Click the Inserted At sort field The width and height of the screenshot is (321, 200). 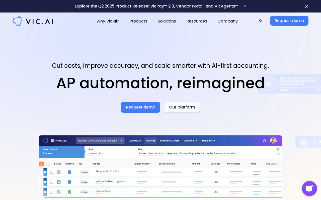(x=95, y=153)
